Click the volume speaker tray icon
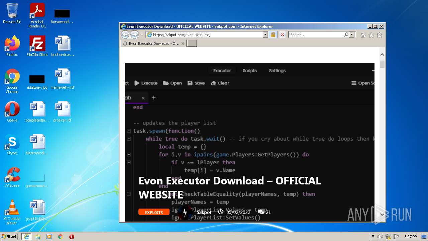 (380, 237)
